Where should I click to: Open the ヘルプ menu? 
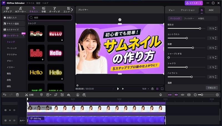(45, 3)
